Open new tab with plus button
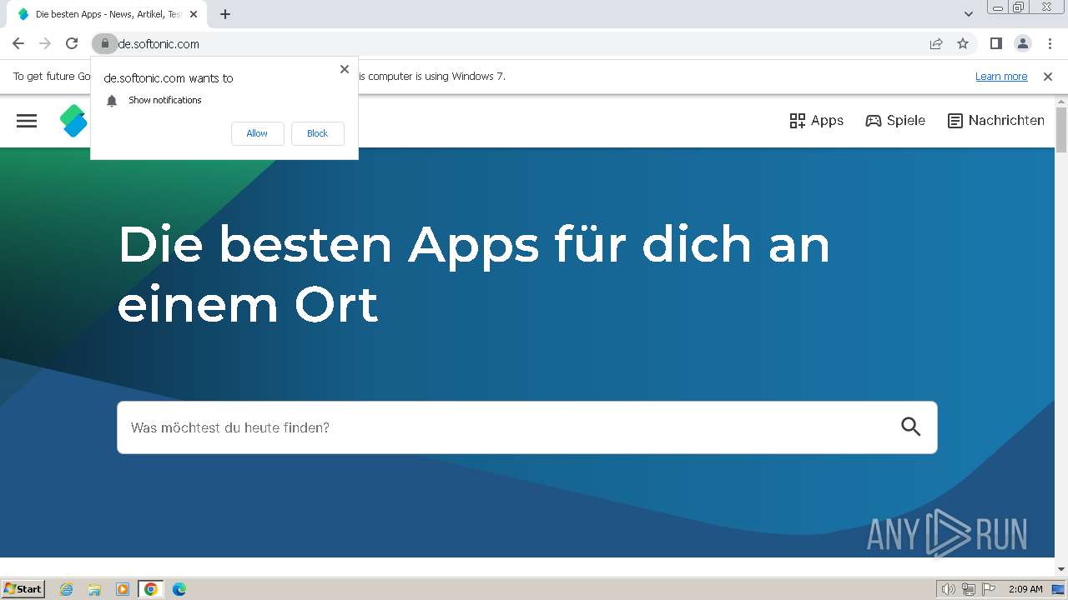Viewport: 1068px width, 600px height. pyautogui.click(x=225, y=14)
